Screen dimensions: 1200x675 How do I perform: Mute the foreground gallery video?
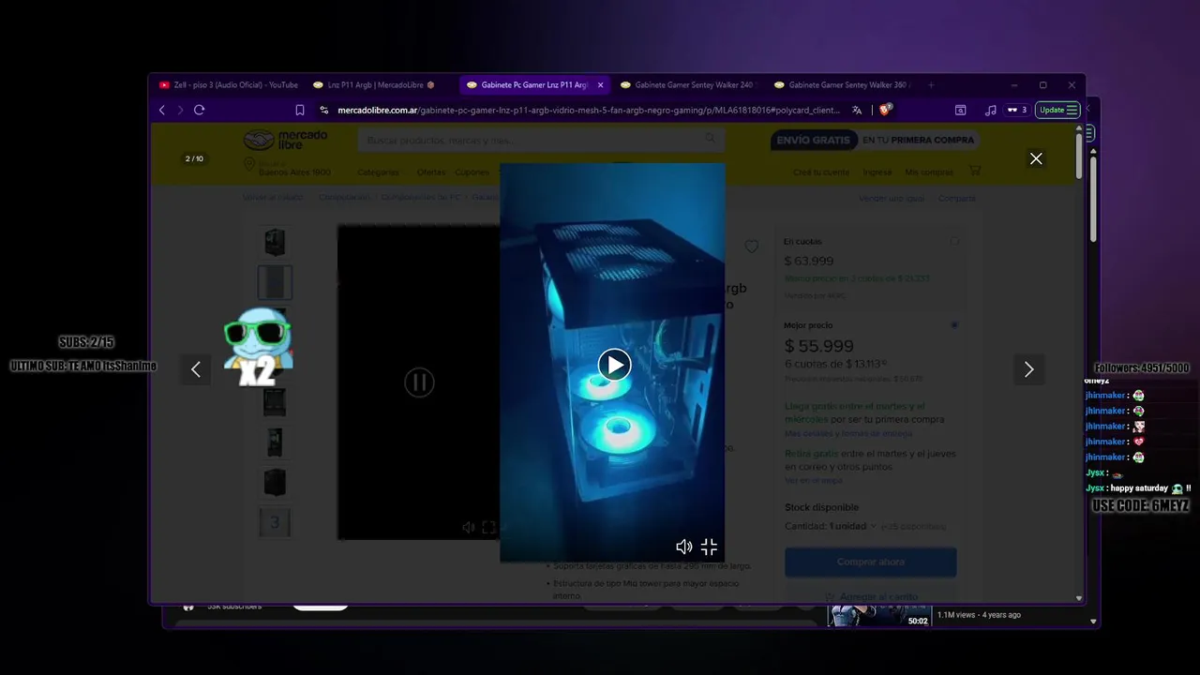pyautogui.click(x=683, y=547)
